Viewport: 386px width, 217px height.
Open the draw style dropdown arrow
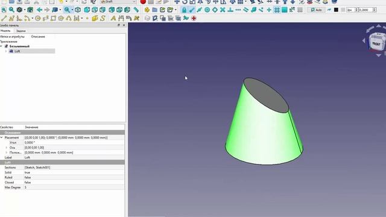click(x=24, y=10)
